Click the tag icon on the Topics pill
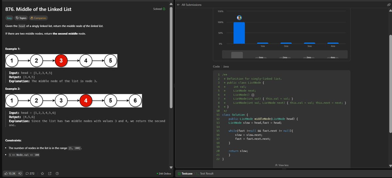 [17, 18]
